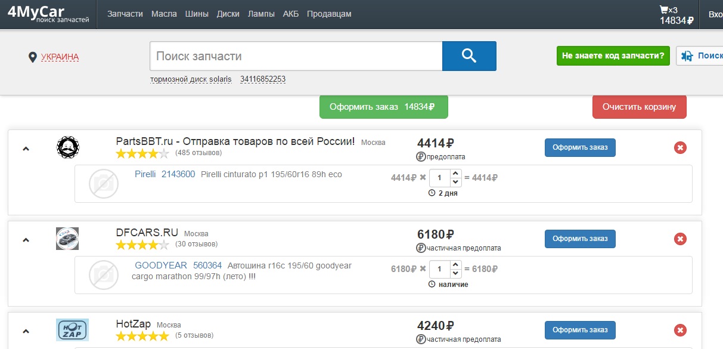Viewport: 723px width, 349px height.
Task: Click the red Очистить корзину button
Action: tap(639, 107)
